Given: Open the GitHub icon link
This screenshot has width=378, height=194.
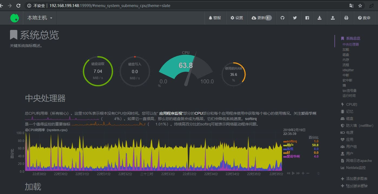Looking at the screenshot, I should point(282,18).
